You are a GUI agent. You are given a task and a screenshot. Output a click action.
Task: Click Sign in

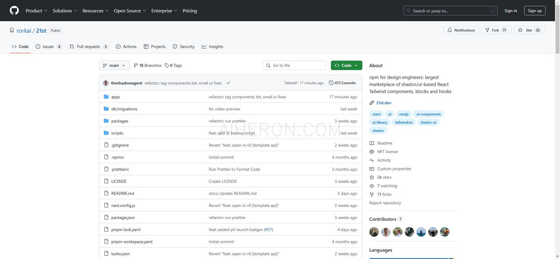[x=511, y=11]
